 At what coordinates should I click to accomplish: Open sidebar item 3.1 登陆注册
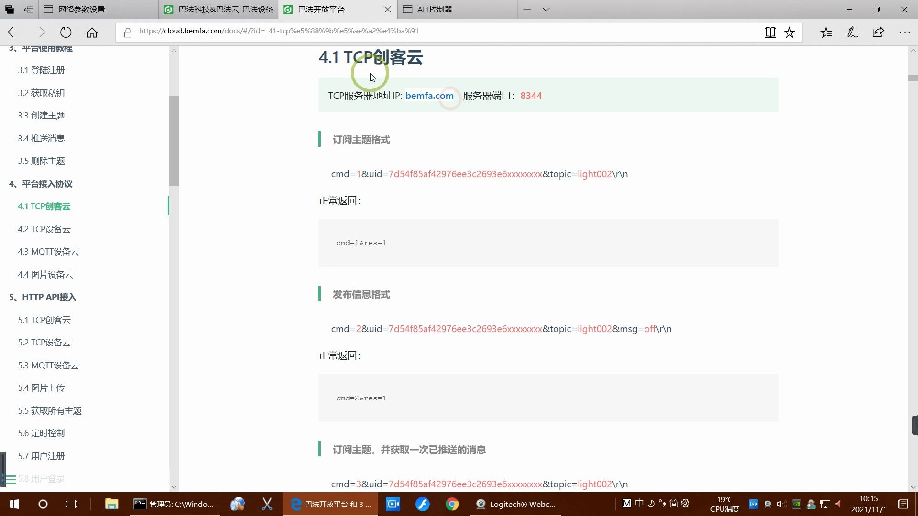click(x=41, y=70)
